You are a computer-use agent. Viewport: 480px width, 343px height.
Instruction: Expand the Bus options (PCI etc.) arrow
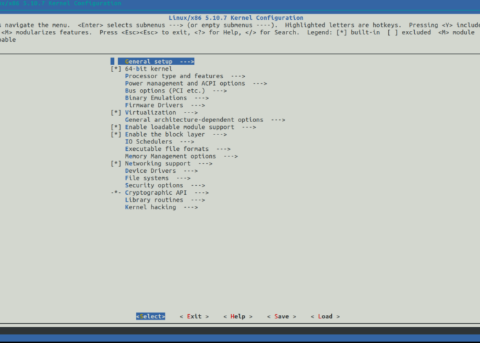[219, 91]
